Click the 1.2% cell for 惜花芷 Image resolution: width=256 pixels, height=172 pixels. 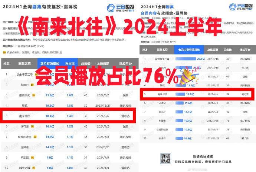[70, 126]
